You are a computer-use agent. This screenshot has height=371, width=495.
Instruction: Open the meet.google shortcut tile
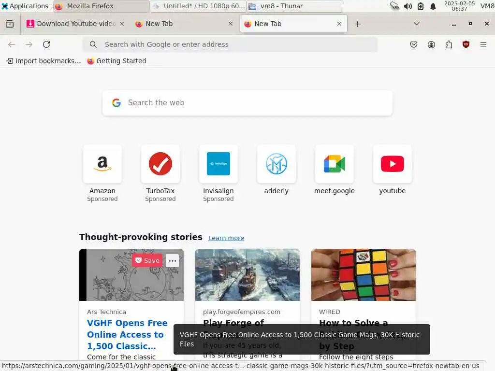click(x=335, y=171)
